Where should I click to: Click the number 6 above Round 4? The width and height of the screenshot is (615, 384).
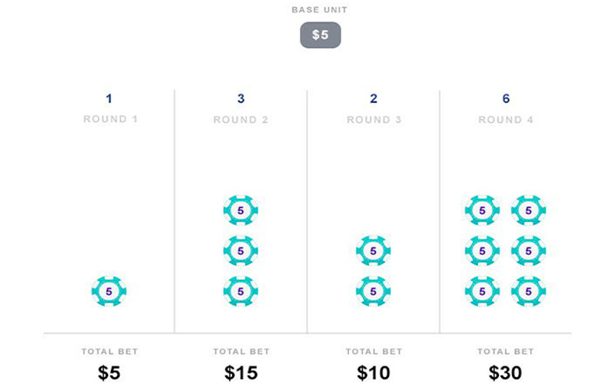tap(506, 98)
